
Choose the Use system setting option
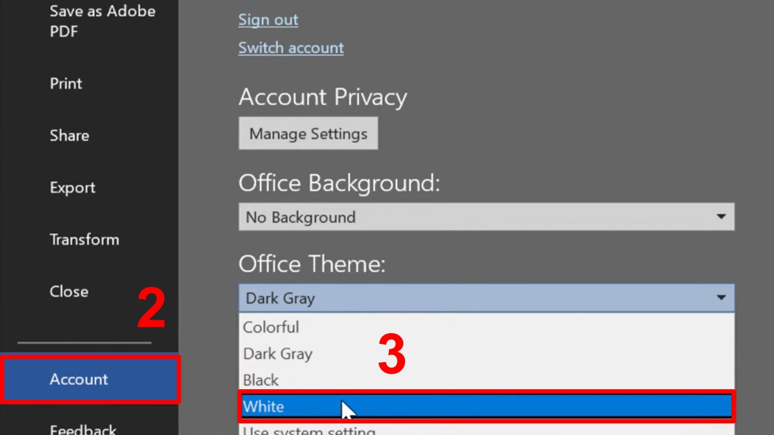click(308, 430)
